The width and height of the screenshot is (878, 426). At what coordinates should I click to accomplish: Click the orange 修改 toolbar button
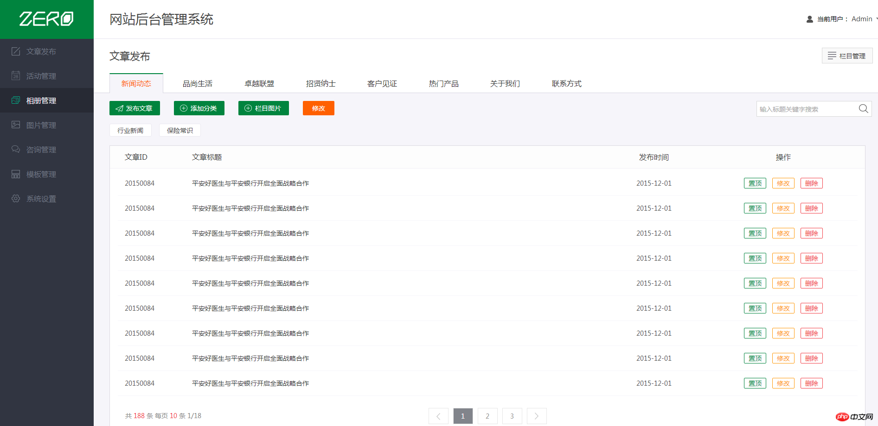click(x=318, y=108)
